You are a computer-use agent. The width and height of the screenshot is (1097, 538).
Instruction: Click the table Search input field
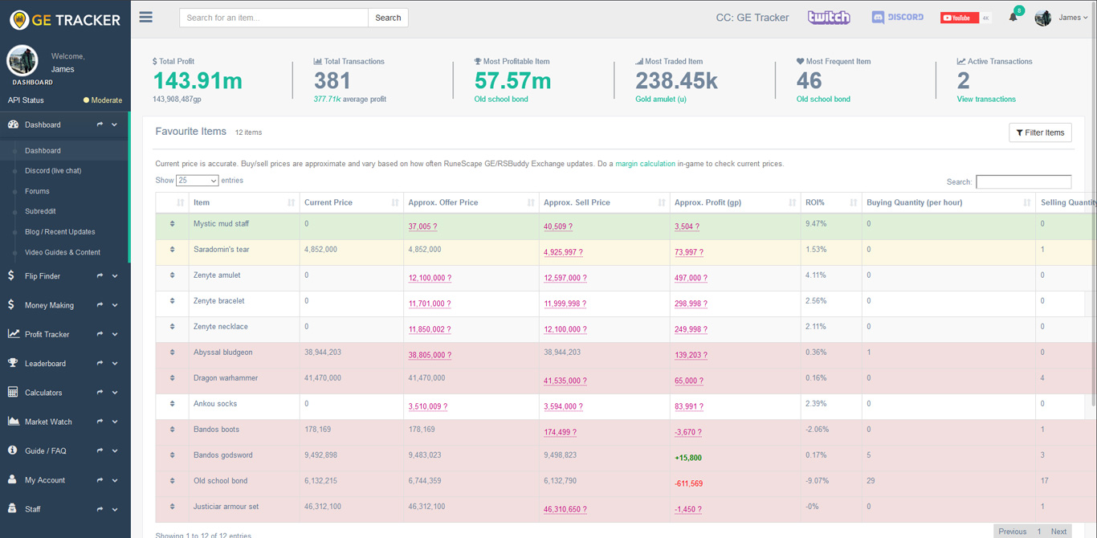click(x=1022, y=182)
